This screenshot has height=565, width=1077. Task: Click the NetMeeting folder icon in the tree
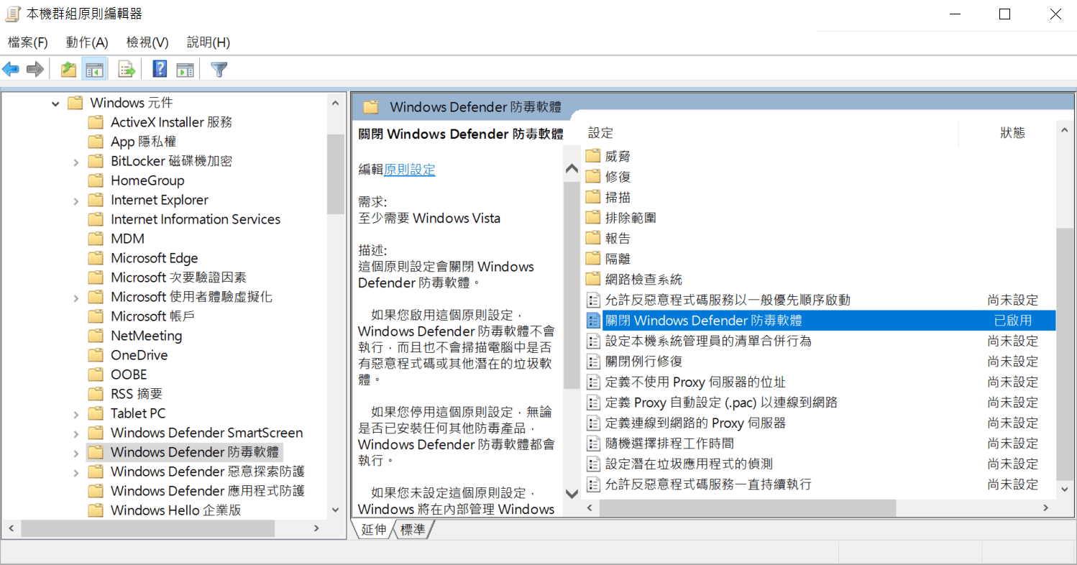click(x=96, y=336)
